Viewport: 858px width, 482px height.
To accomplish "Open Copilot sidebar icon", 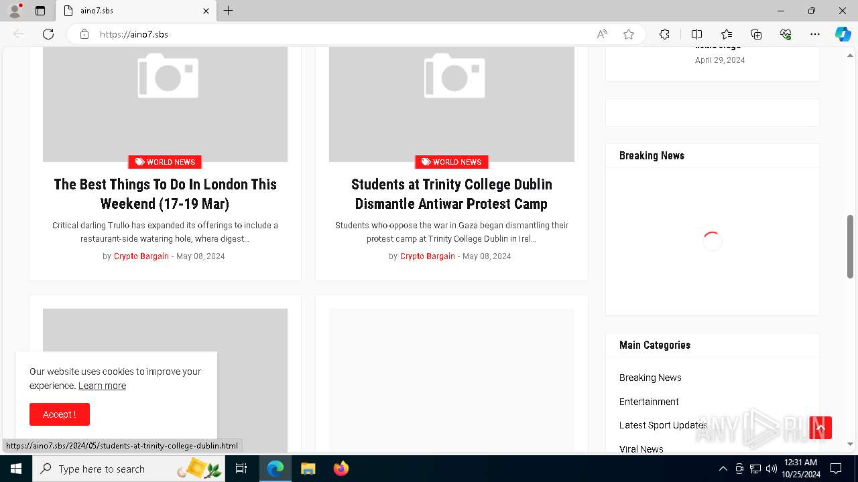I will point(843,34).
